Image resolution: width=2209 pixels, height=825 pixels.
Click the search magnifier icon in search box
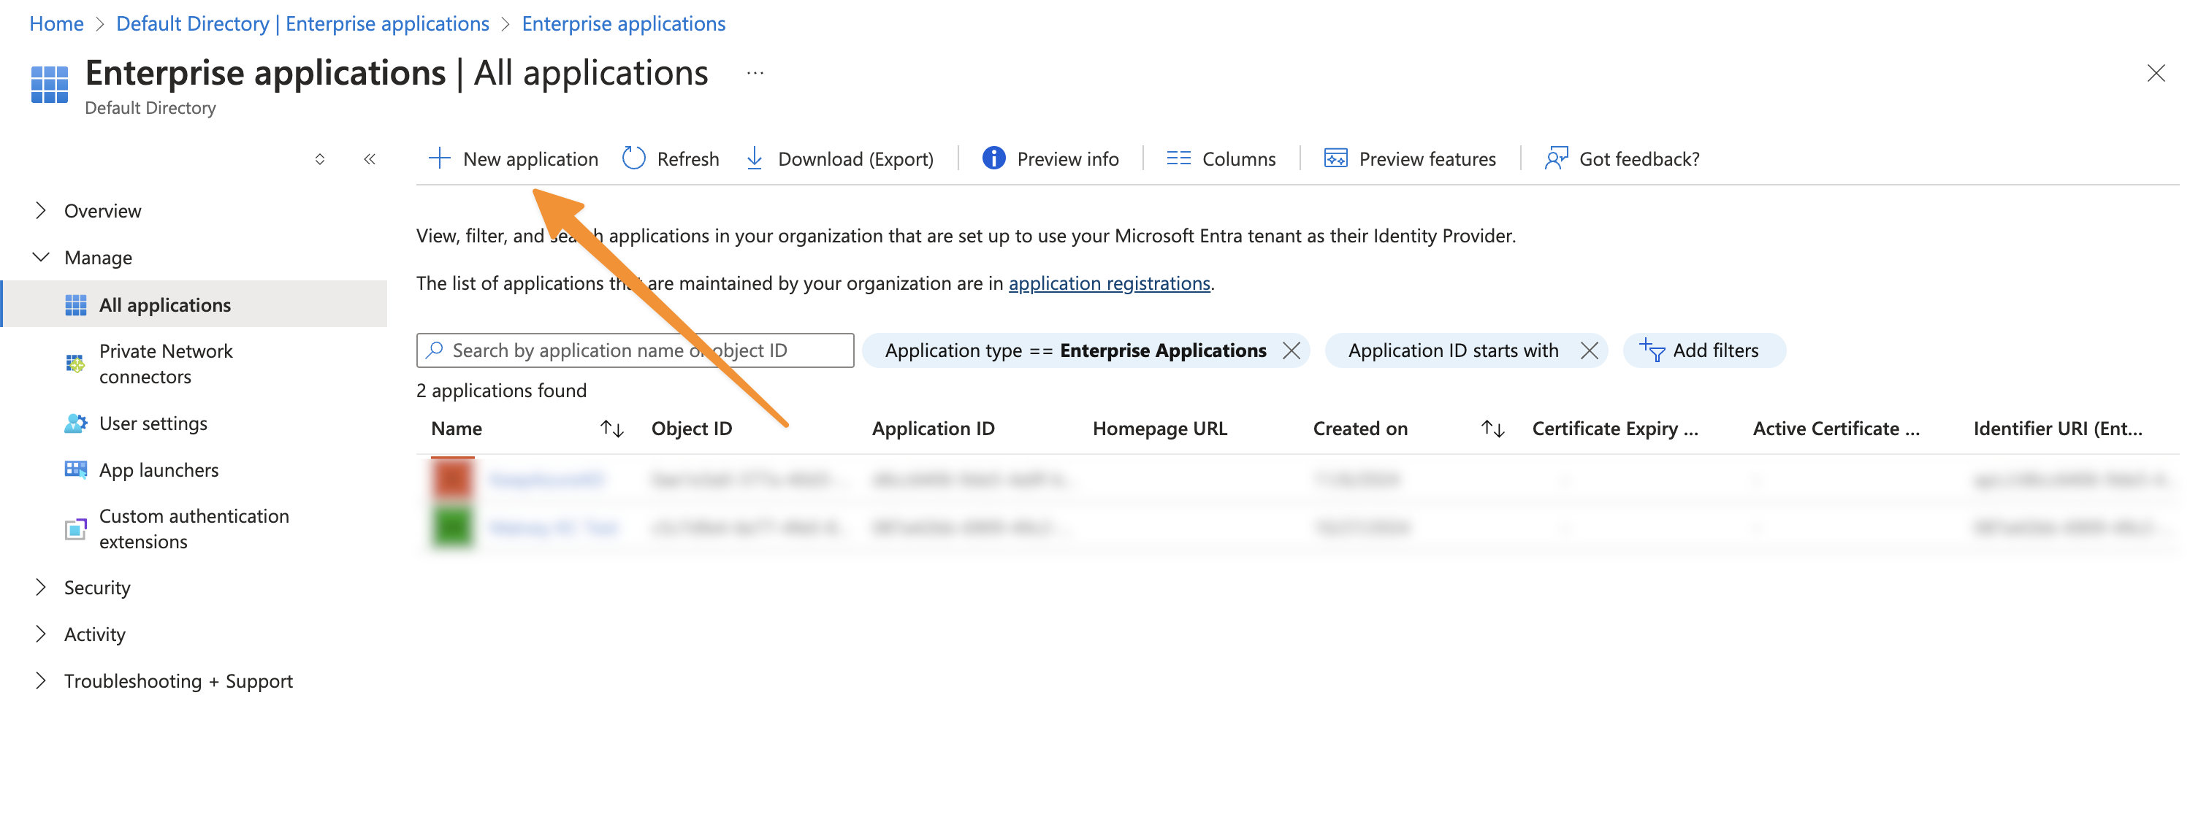(435, 350)
